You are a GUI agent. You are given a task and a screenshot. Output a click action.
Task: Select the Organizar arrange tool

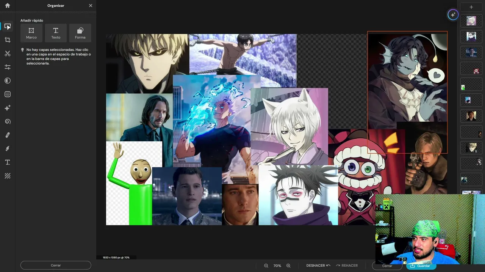8,26
